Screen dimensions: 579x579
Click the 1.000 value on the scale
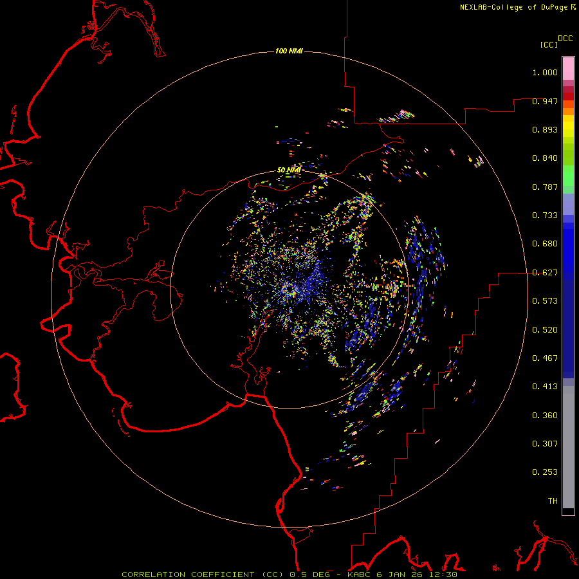[x=545, y=72]
